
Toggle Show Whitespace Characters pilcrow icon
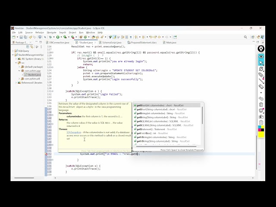131,37
